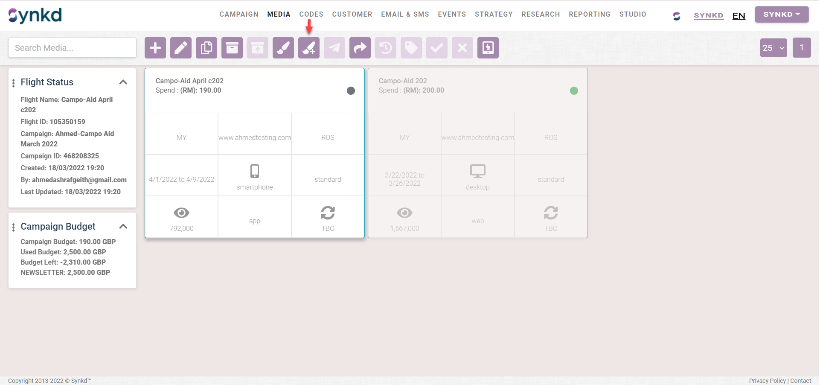Click the add new media plus icon
This screenshot has height=385, width=820.
pos(155,48)
